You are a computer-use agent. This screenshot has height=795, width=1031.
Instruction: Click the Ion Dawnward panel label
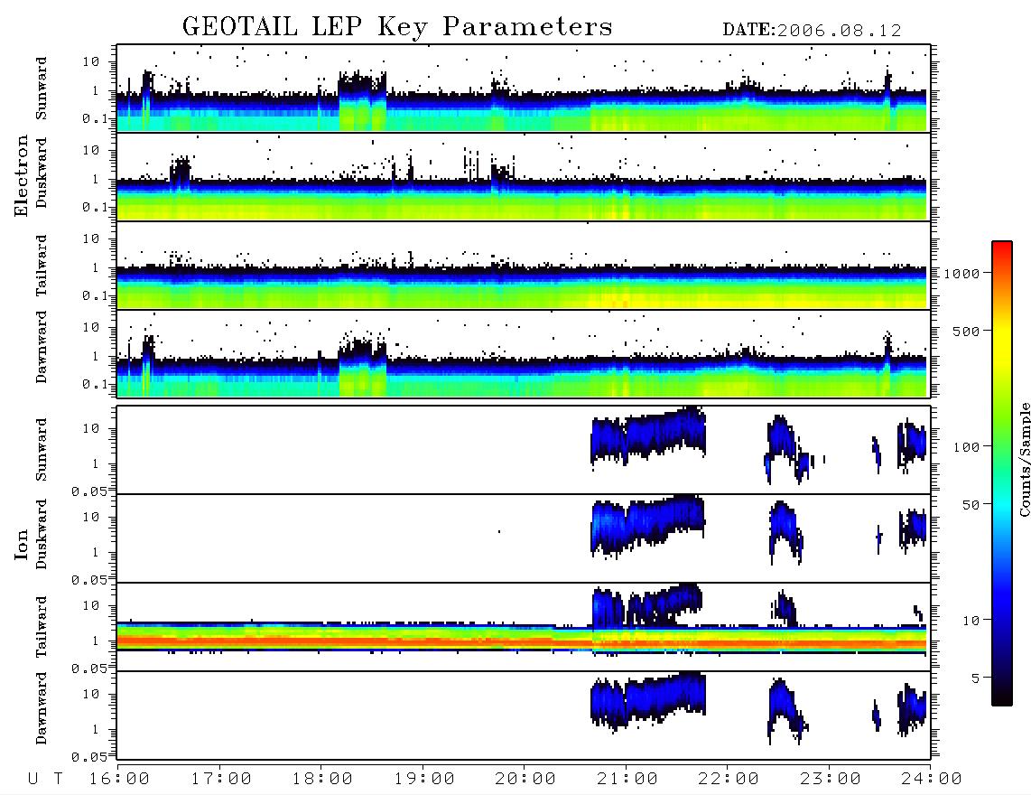[x=42, y=708]
